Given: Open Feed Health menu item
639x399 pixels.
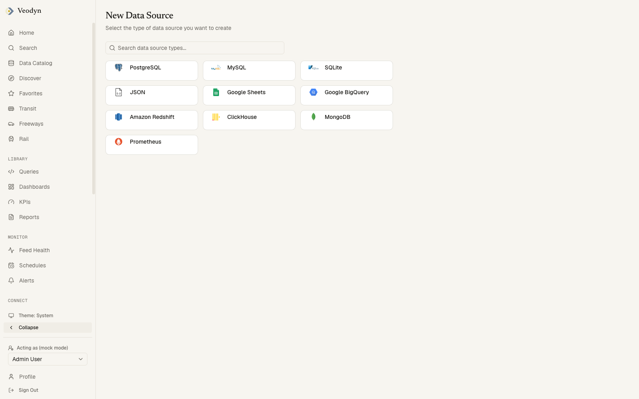Looking at the screenshot, I should (48, 250).
